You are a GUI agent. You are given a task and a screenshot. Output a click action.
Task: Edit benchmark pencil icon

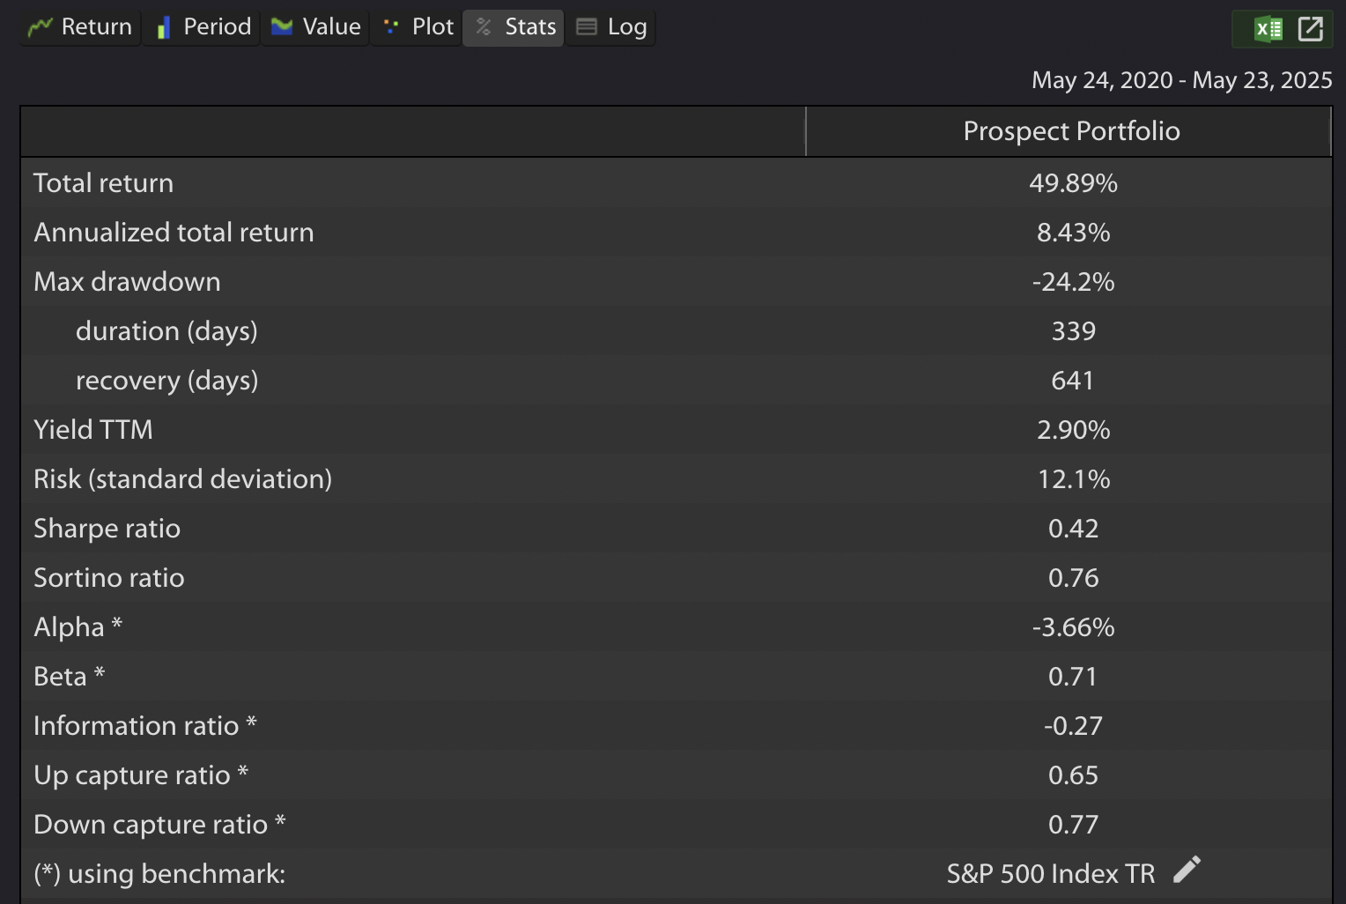(x=1187, y=870)
